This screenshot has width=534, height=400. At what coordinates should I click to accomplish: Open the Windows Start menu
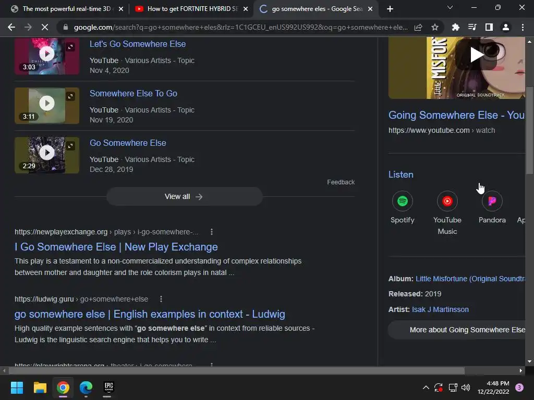tap(17, 387)
